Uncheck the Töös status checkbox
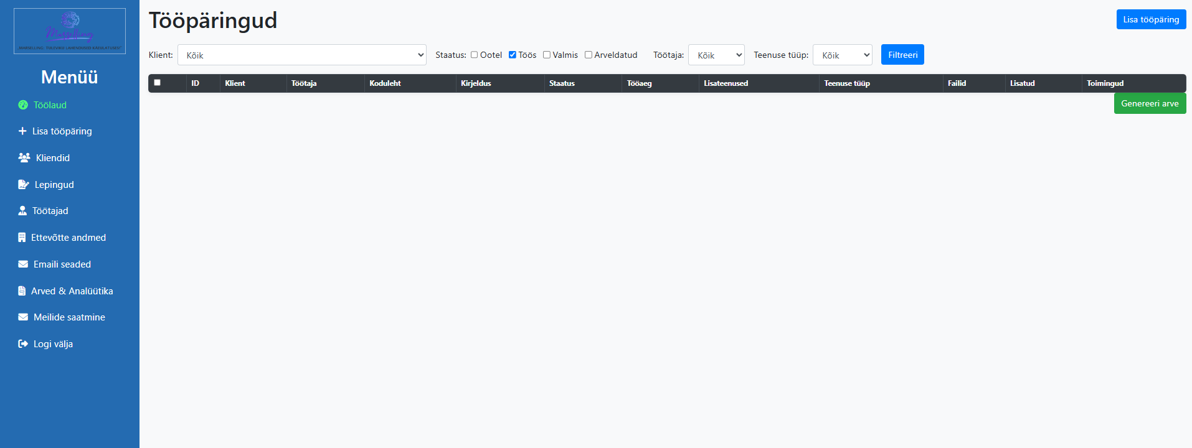 coord(513,55)
